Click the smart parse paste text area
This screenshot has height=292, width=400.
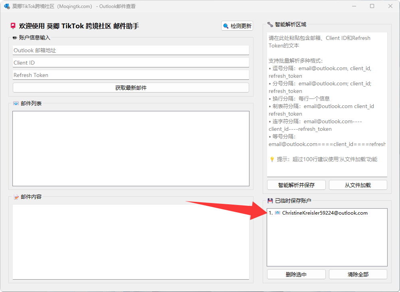tap(327, 104)
